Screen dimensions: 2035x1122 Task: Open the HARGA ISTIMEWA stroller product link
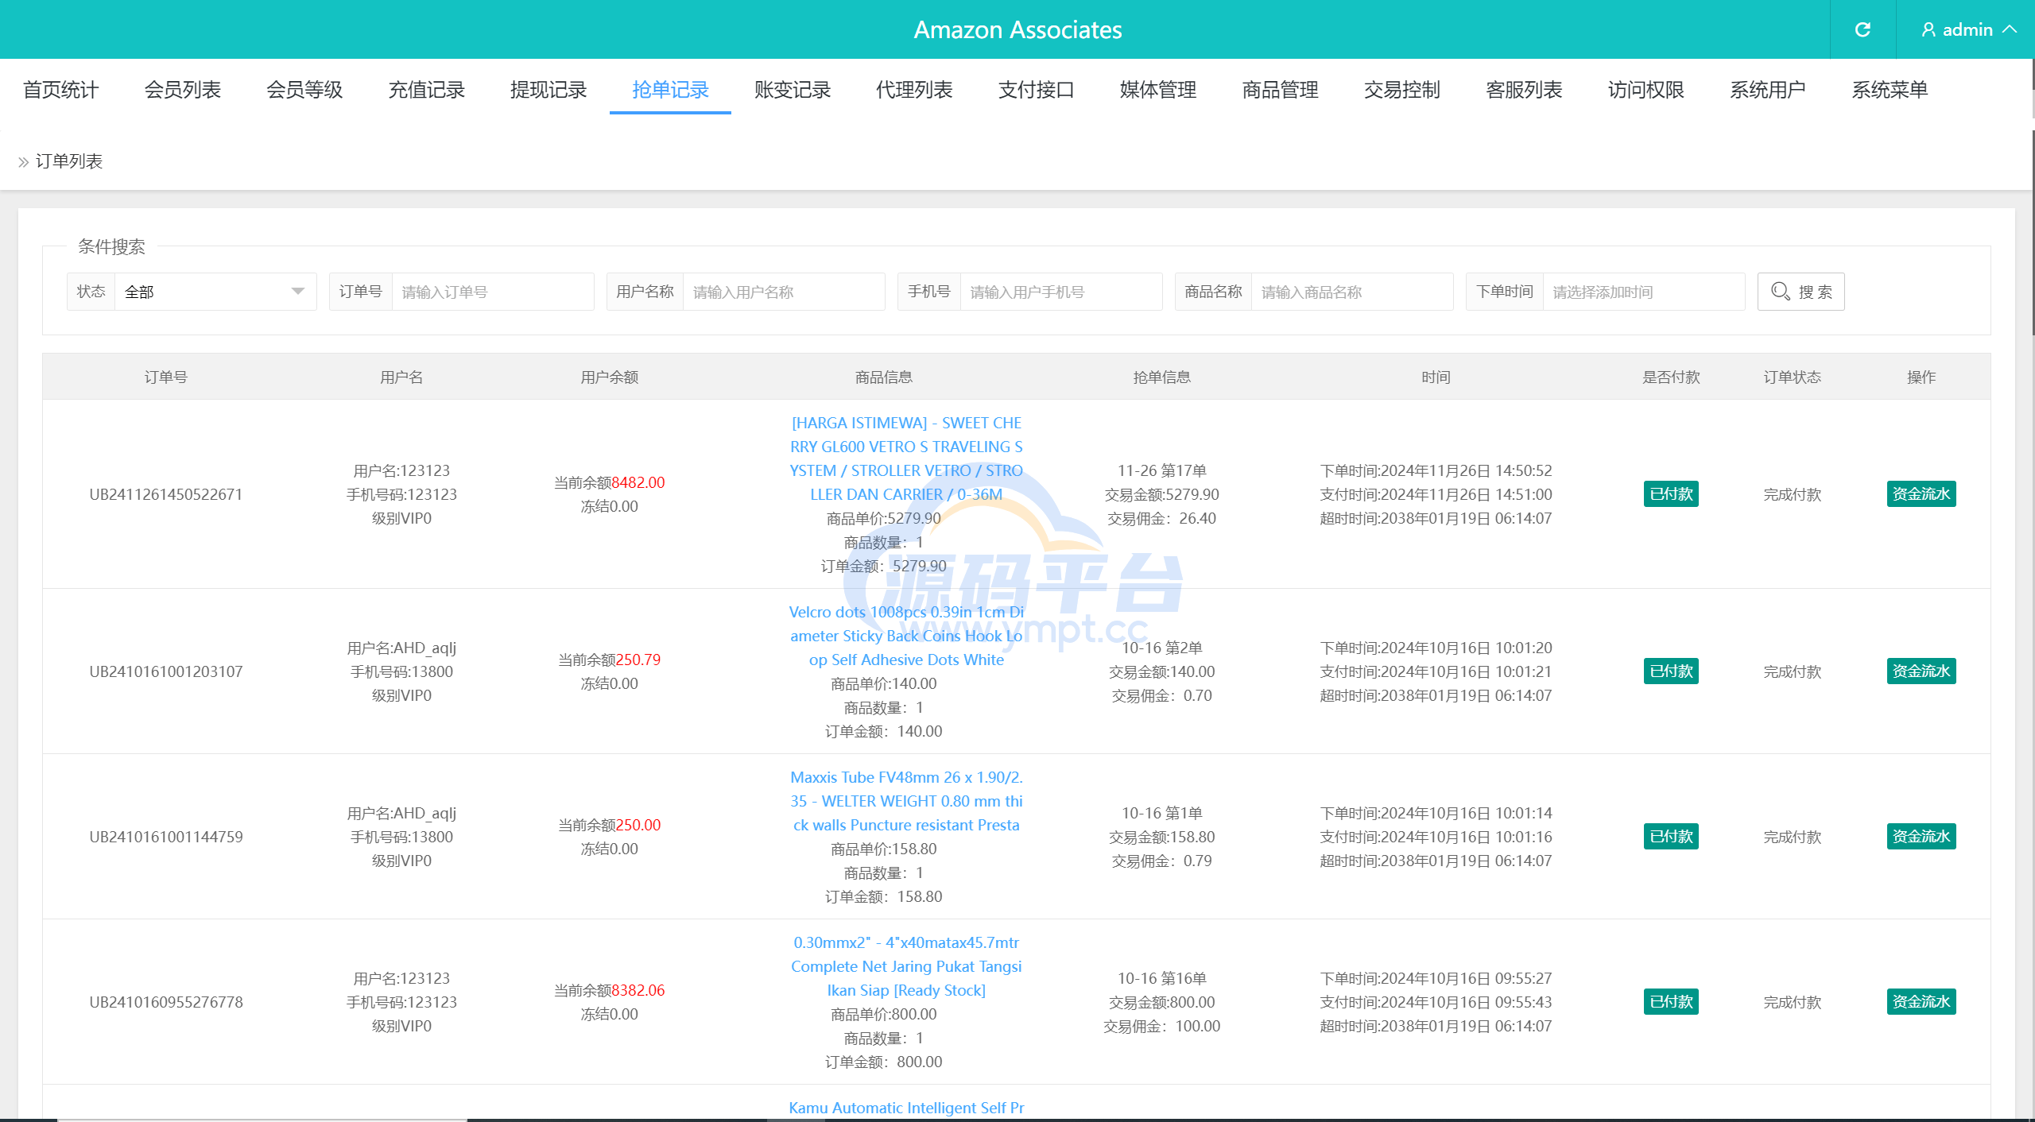(906, 458)
